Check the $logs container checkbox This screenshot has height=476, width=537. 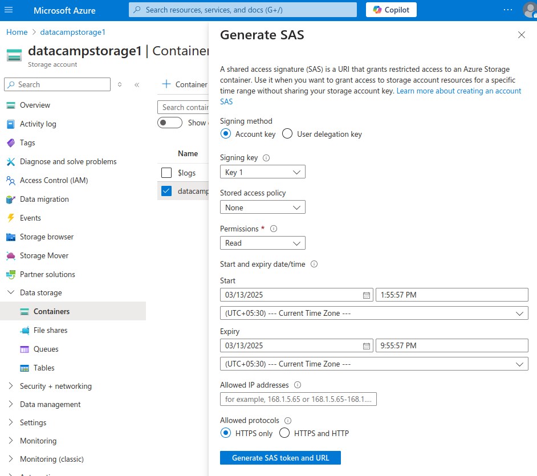tap(166, 173)
